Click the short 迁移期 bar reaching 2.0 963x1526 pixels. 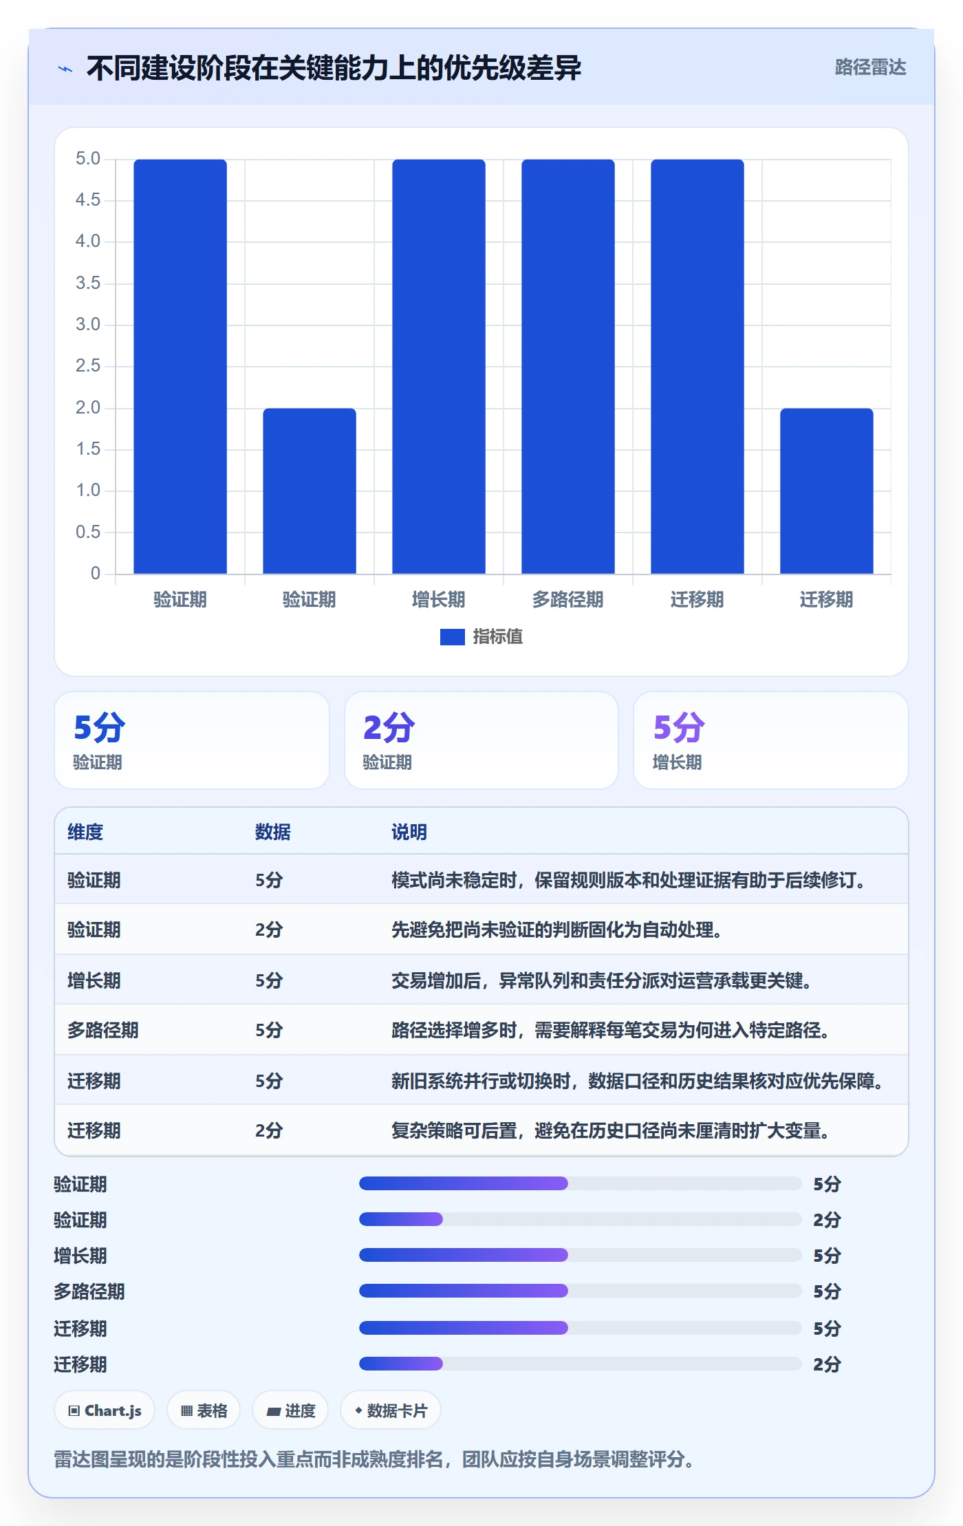click(x=827, y=491)
